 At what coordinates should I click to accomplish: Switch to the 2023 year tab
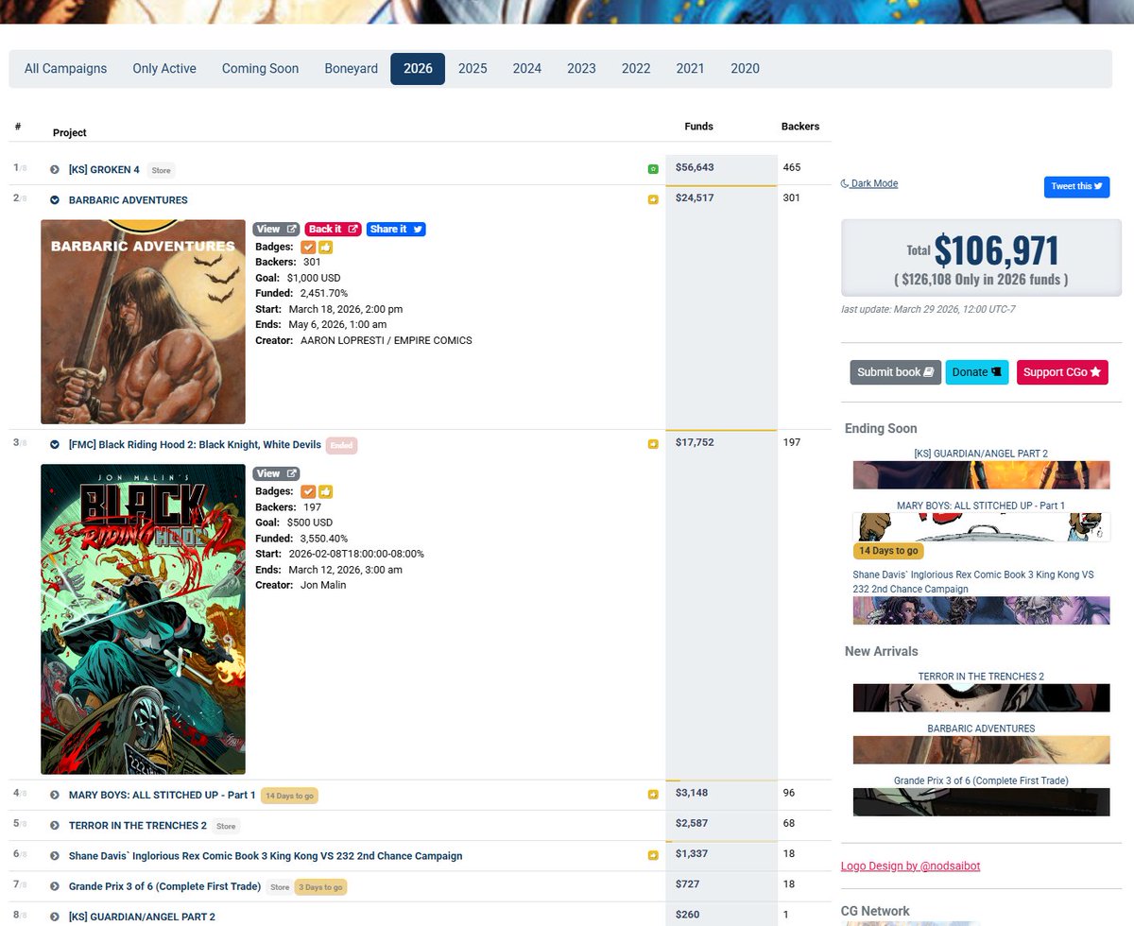click(581, 69)
